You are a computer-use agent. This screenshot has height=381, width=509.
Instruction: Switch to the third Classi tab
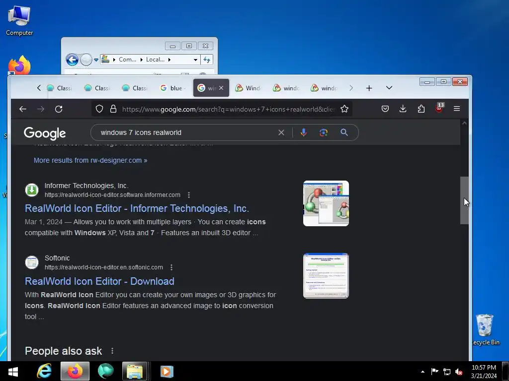coord(135,88)
